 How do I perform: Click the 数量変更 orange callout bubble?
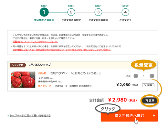pos(143,65)
